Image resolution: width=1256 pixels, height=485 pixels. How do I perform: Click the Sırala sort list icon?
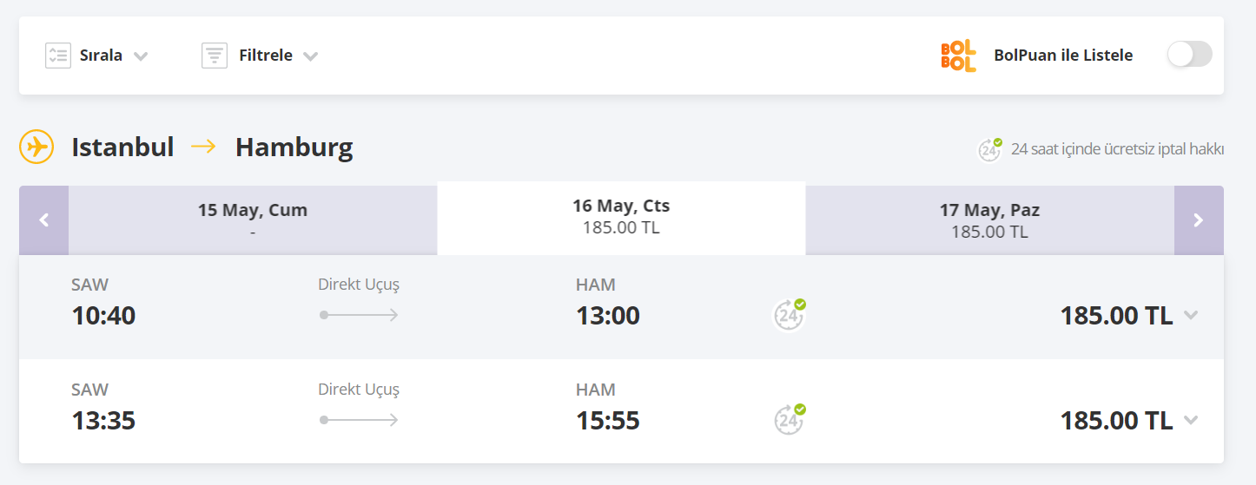pos(58,56)
